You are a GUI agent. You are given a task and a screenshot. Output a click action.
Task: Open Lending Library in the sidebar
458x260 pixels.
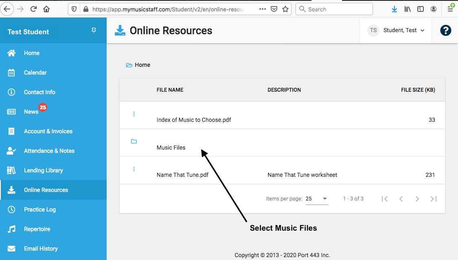[53, 170]
